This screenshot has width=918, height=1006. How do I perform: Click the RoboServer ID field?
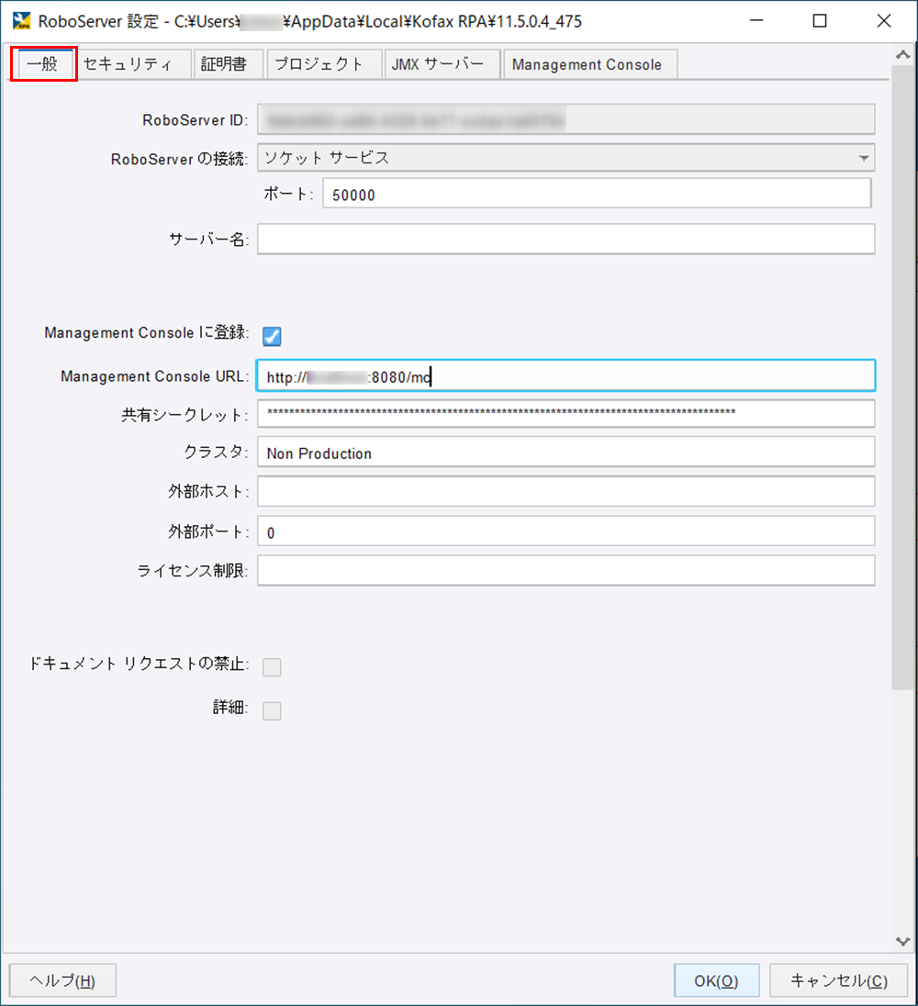565,119
